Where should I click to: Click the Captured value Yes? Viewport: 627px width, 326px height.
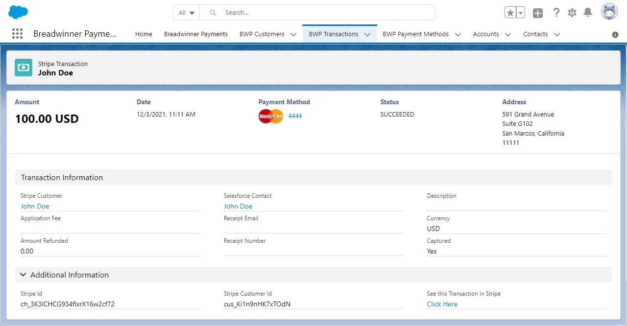(432, 251)
